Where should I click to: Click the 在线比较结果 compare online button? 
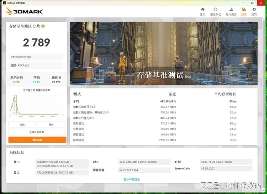[37, 132]
